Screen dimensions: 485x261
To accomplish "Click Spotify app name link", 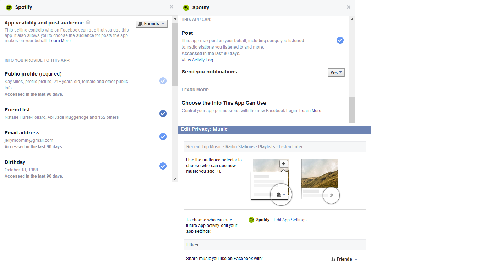I will pos(263,220).
